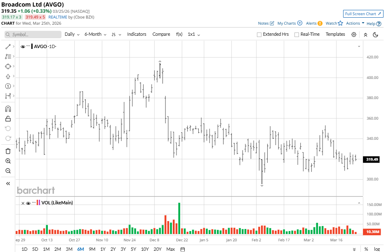The image size is (386, 252).
Task: Click the VOL indicator color swatch
Action: (38, 203)
